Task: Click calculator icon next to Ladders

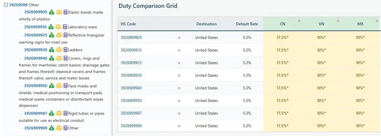Action: pos(66,50)
